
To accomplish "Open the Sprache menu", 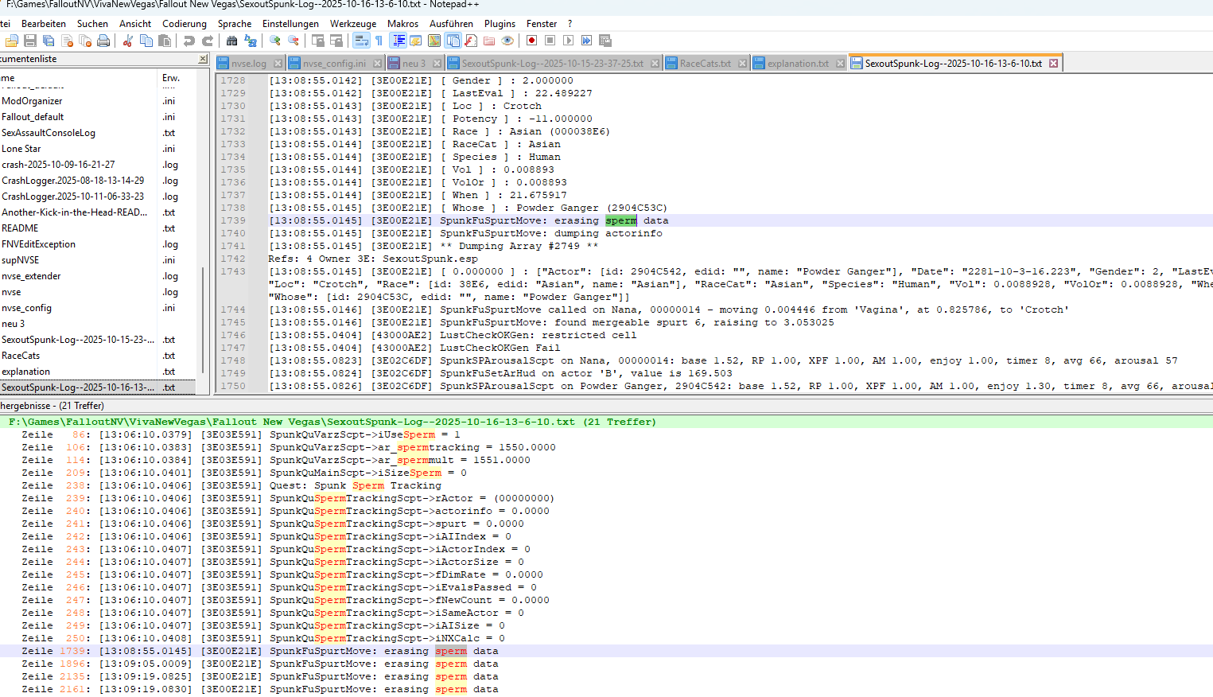I will tap(235, 24).
